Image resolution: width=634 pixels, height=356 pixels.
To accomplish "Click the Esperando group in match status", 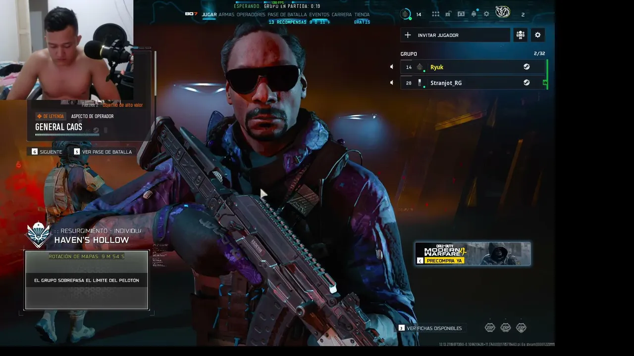I will tap(277, 6).
